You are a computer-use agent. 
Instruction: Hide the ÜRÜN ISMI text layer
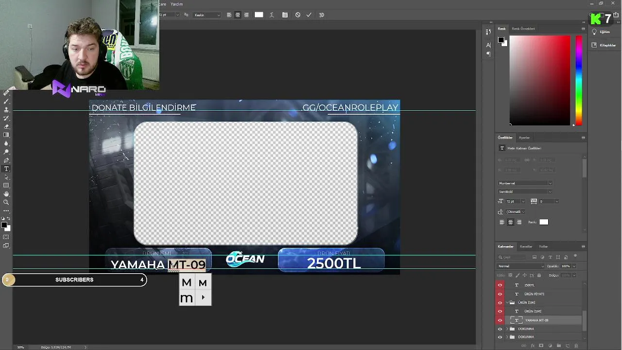coord(500,311)
